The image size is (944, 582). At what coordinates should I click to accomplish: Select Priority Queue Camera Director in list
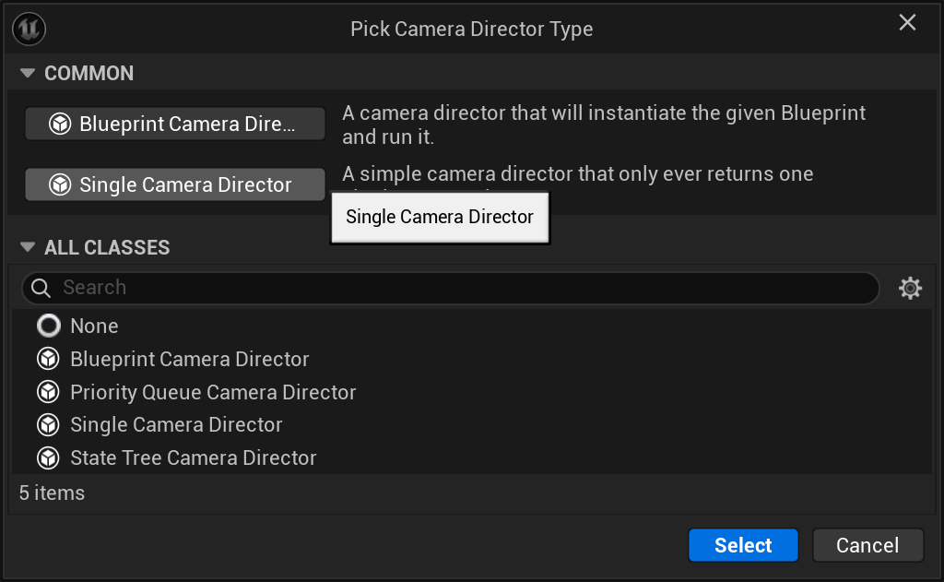tap(213, 392)
